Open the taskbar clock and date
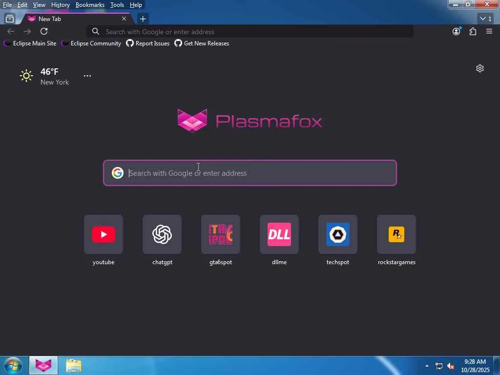The image size is (500, 375). click(475, 366)
